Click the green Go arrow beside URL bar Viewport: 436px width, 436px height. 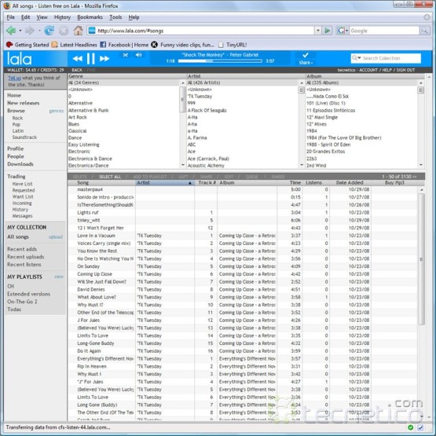pyautogui.click(x=328, y=31)
